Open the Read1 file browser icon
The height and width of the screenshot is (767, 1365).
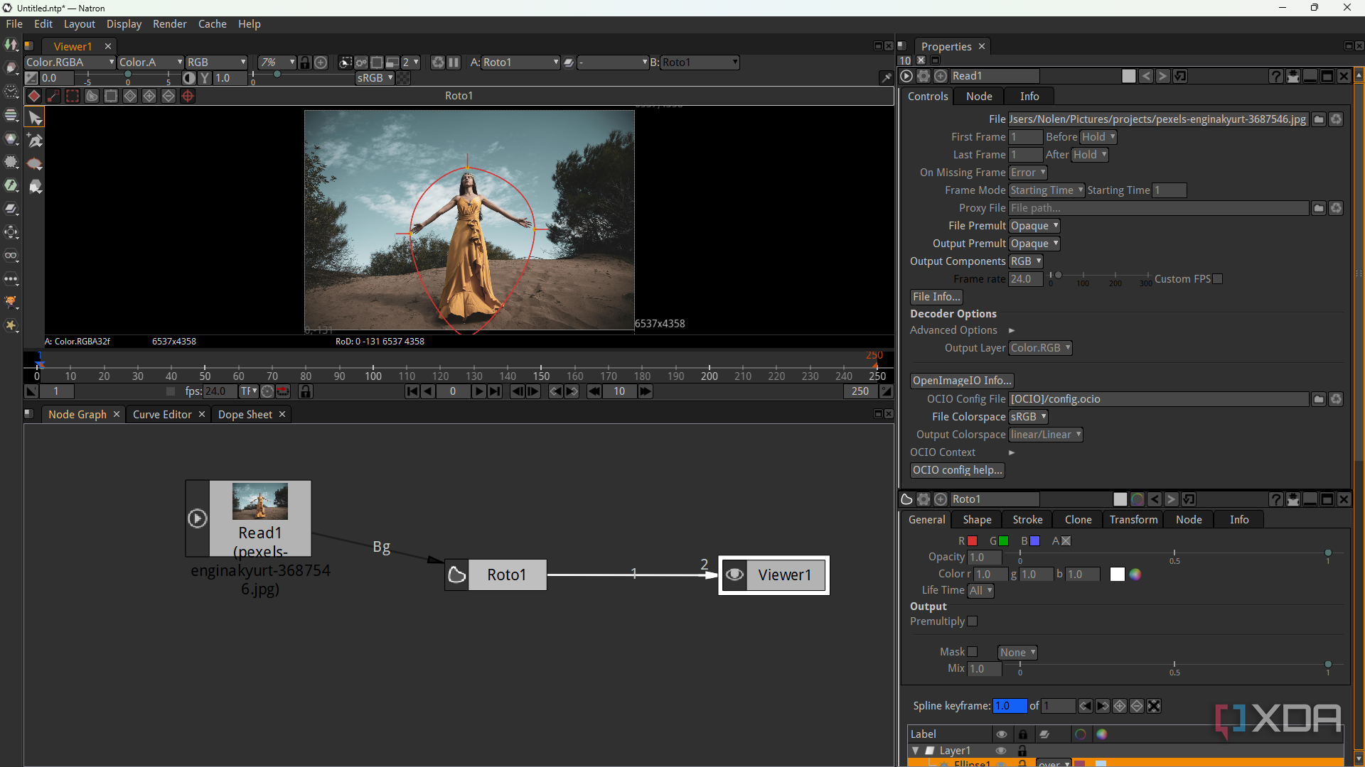click(1319, 119)
